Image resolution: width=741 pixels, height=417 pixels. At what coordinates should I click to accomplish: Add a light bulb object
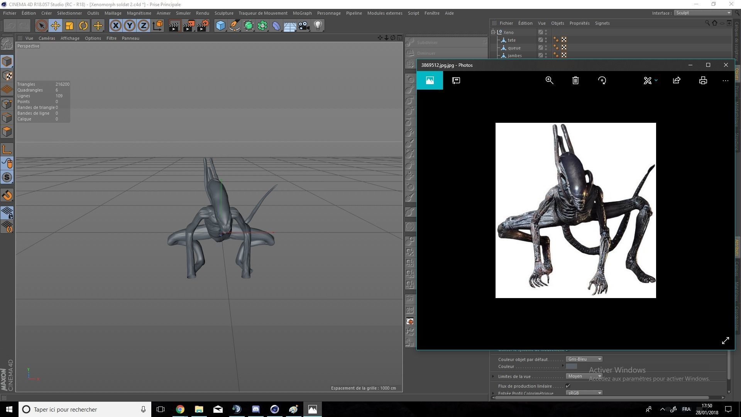(318, 26)
